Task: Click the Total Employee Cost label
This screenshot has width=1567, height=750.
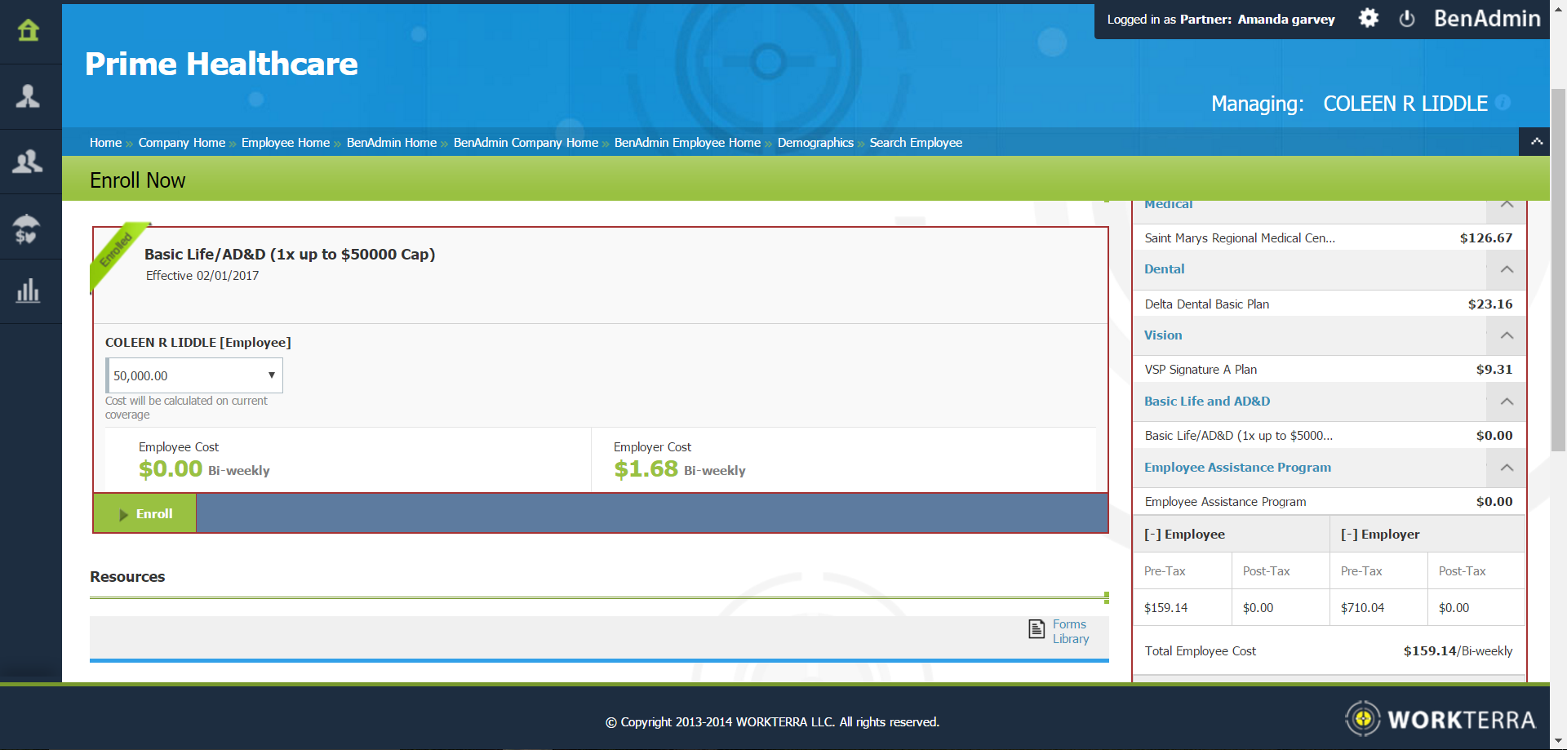Action: (x=1200, y=650)
